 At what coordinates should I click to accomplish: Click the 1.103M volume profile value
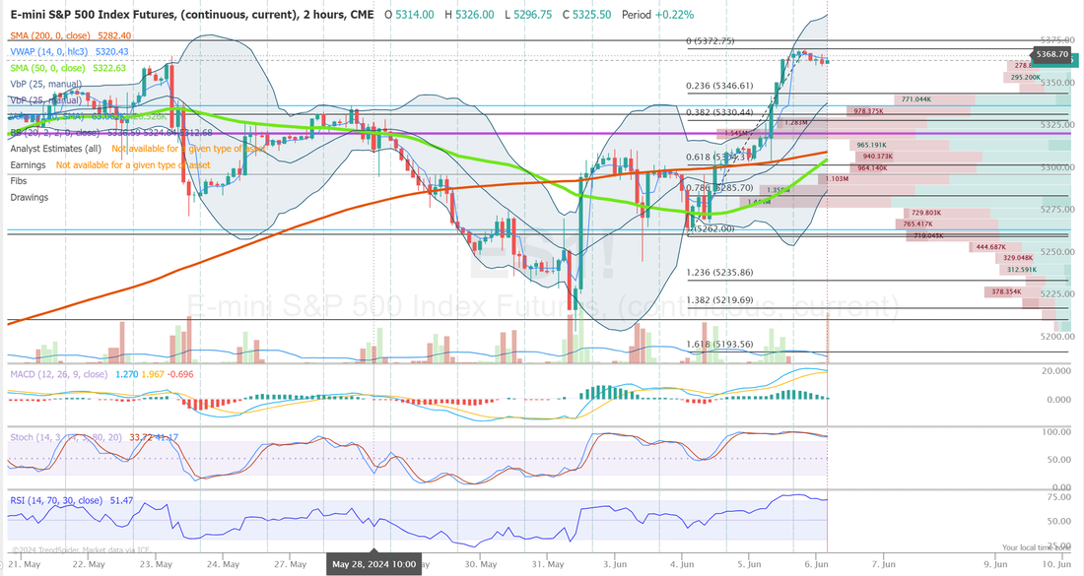(x=838, y=179)
